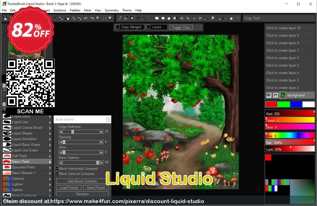Click the Zoom In magnifier icon
The height and width of the screenshot is (206, 317).
(98, 18)
